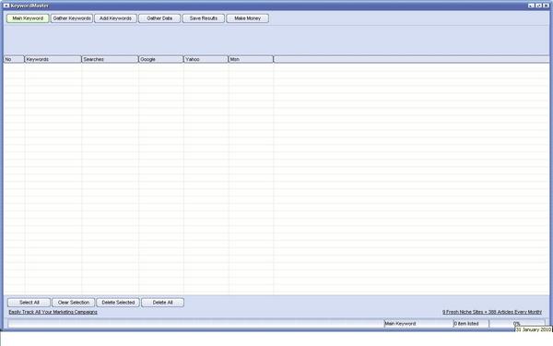Close the KeywordMaster window
The height and width of the screenshot is (346, 553).
pos(546,6)
